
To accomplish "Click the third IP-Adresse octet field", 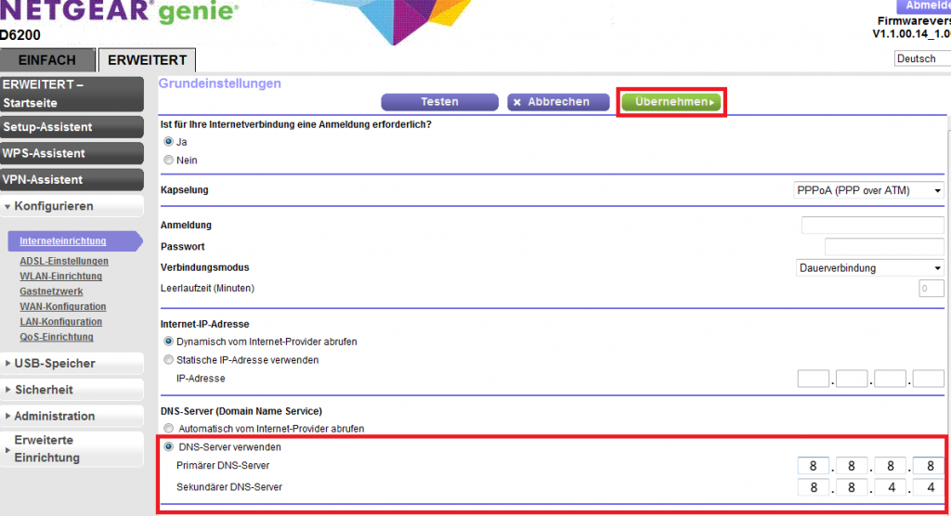I will (x=891, y=379).
